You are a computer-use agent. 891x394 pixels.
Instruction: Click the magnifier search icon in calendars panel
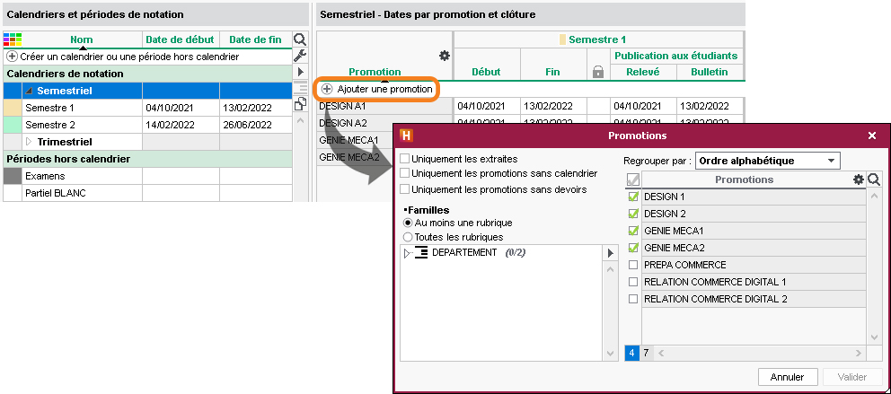[299, 39]
